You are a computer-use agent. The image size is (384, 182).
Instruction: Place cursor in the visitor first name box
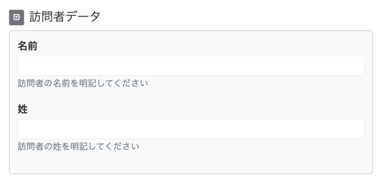[191, 66]
